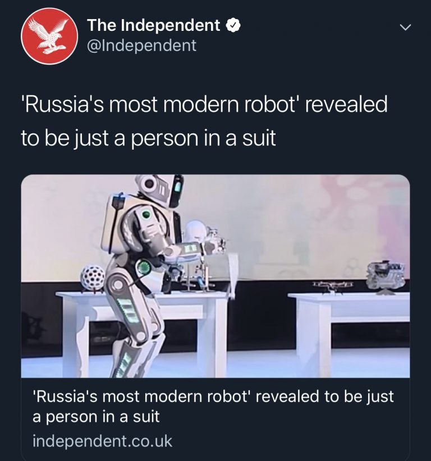Click the engine model on the right table
The image size is (431, 461).
click(386, 276)
